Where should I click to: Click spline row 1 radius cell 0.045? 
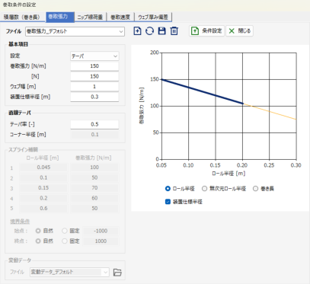point(43,168)
